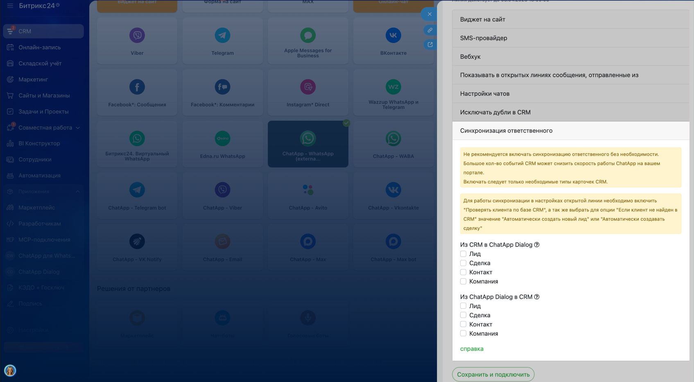Click the Telegram channel icon
The height and width of the screenshot is (382, 694).
[222, 36]
